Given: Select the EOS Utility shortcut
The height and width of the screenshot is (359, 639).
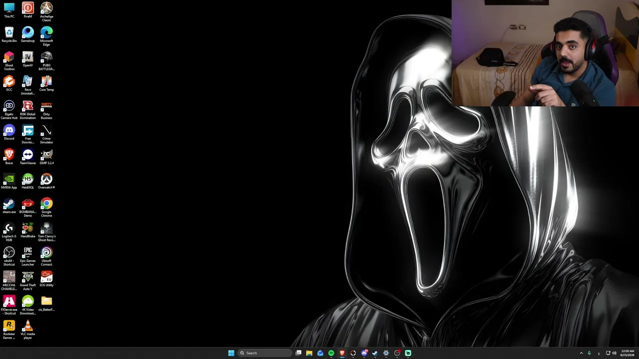Looking at the screenshot, I should pos(46,279).
